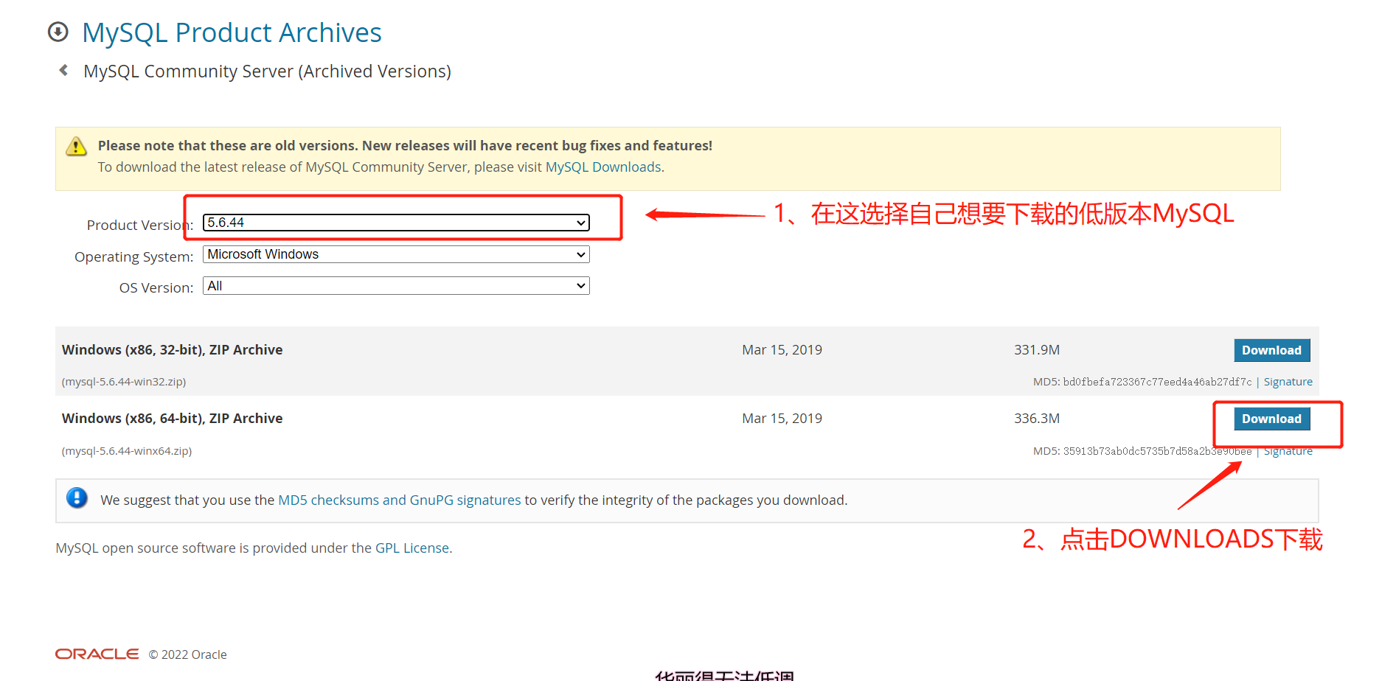Download the Windows 64-bit ZIP Archive
The image size is (1396, 681).
[x=1272, y=419]
